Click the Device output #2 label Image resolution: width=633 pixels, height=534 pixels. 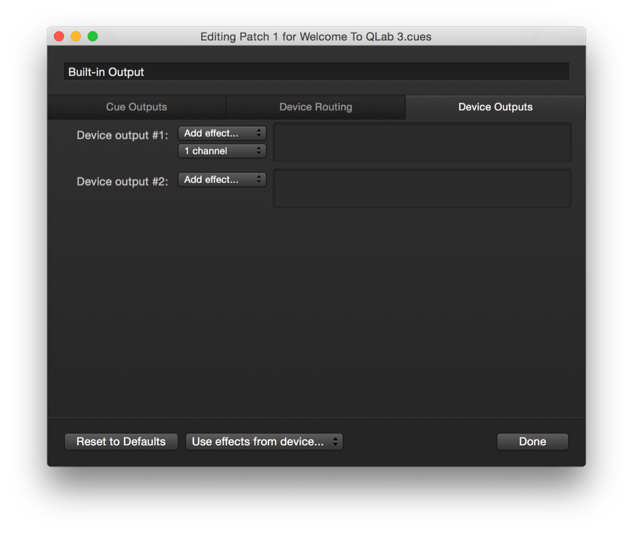pos(123,182)
